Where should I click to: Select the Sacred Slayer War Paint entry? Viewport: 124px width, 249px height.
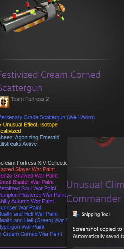(27, 169)
